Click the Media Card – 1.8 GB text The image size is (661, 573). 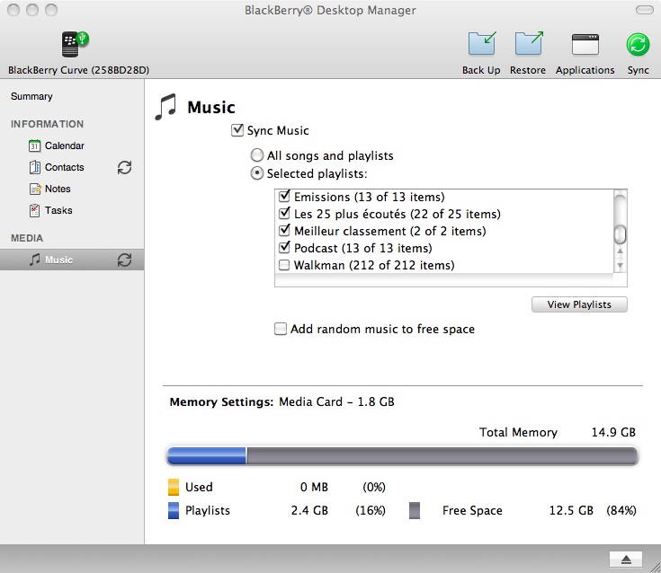(336, 401)
